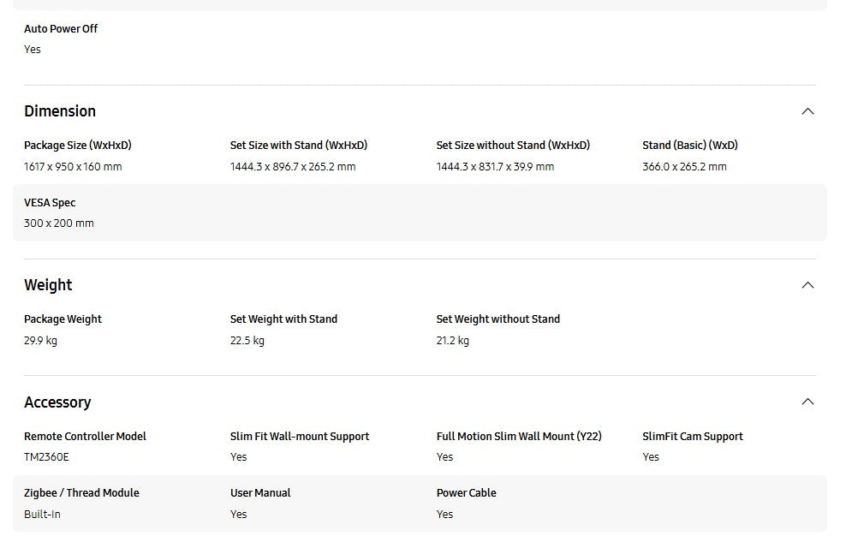Click the Package Weight label
Viewport: 846px width, 548px height.
[x=63, y=319]
